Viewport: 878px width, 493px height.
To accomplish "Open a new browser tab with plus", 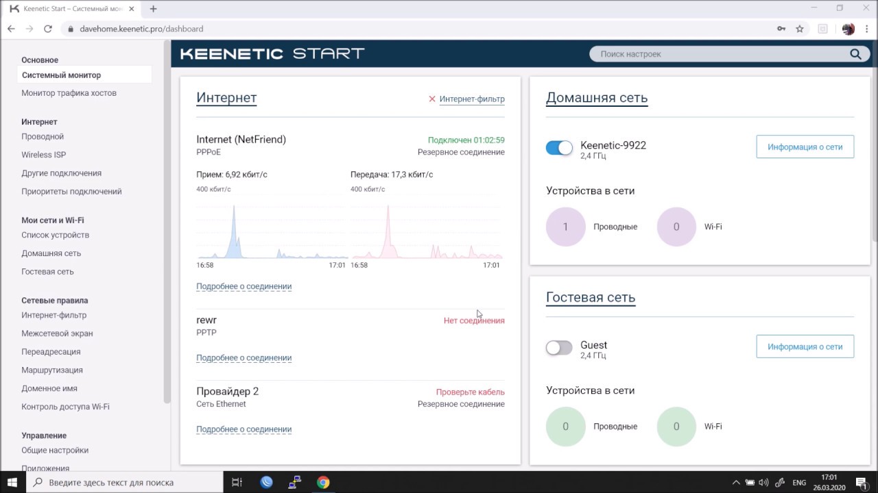I will (x=153, y=9).
